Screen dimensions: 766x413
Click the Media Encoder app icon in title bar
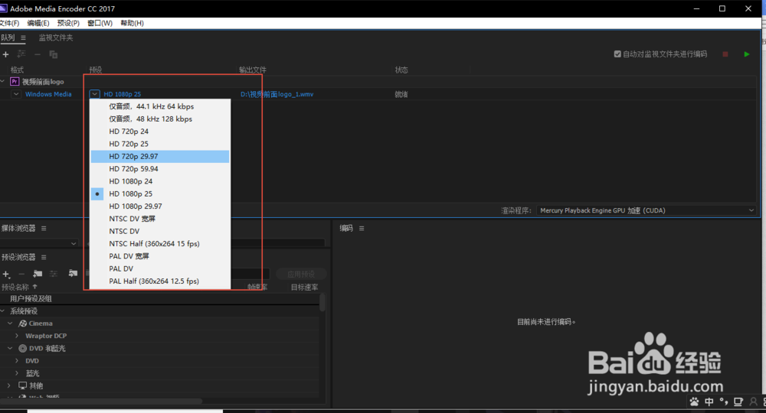3,8
